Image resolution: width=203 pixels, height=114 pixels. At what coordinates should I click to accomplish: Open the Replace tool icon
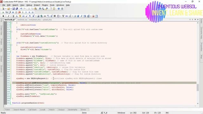coord(43,9)
